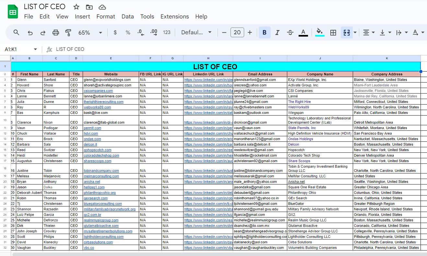The image size is (427, 256).
Task: Open the text rotation dropdown
Action: click(x=418, y=32)
